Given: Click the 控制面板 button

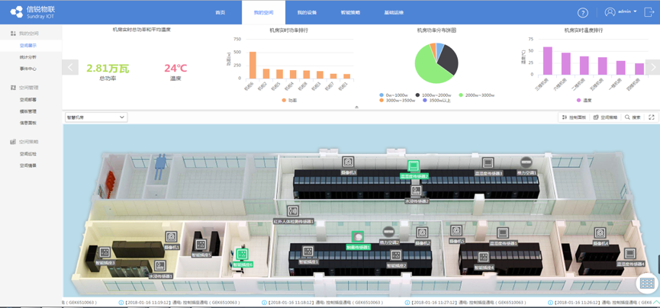Looking at the screenshot, I should point(573,117).
